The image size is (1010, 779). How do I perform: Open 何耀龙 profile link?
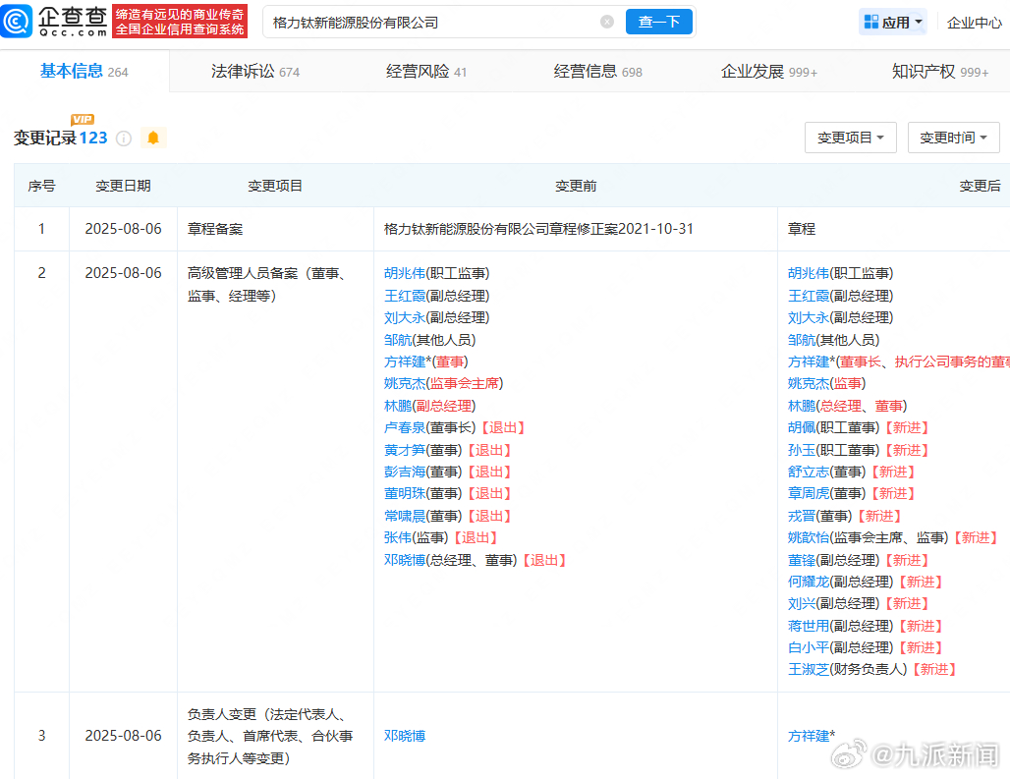(x=809, y=582)
